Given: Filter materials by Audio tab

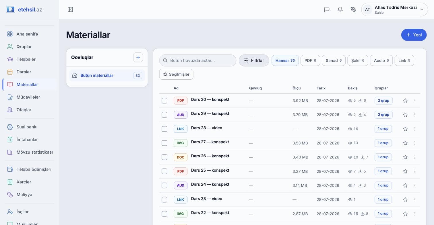Looking at the screenshot, I should [381, 60].
